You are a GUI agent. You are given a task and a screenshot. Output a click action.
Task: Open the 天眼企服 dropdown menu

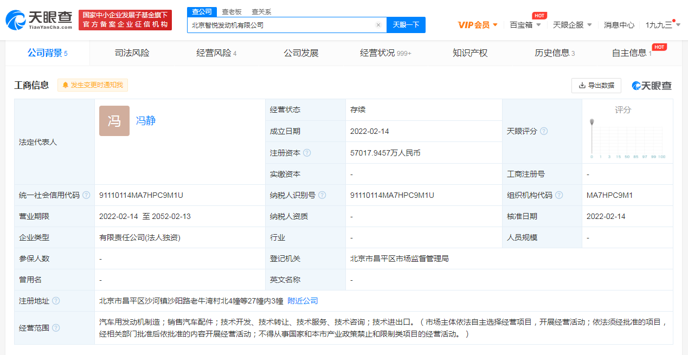[x=573, y=25]
